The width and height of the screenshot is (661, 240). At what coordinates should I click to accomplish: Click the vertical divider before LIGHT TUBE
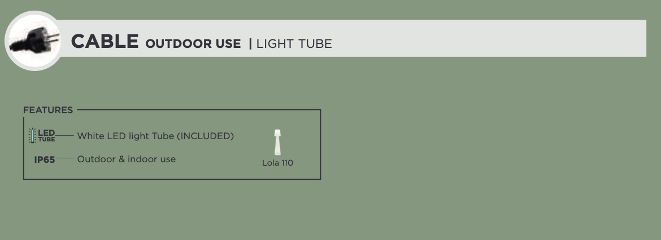pyautogui.click(x=250, y=44)
